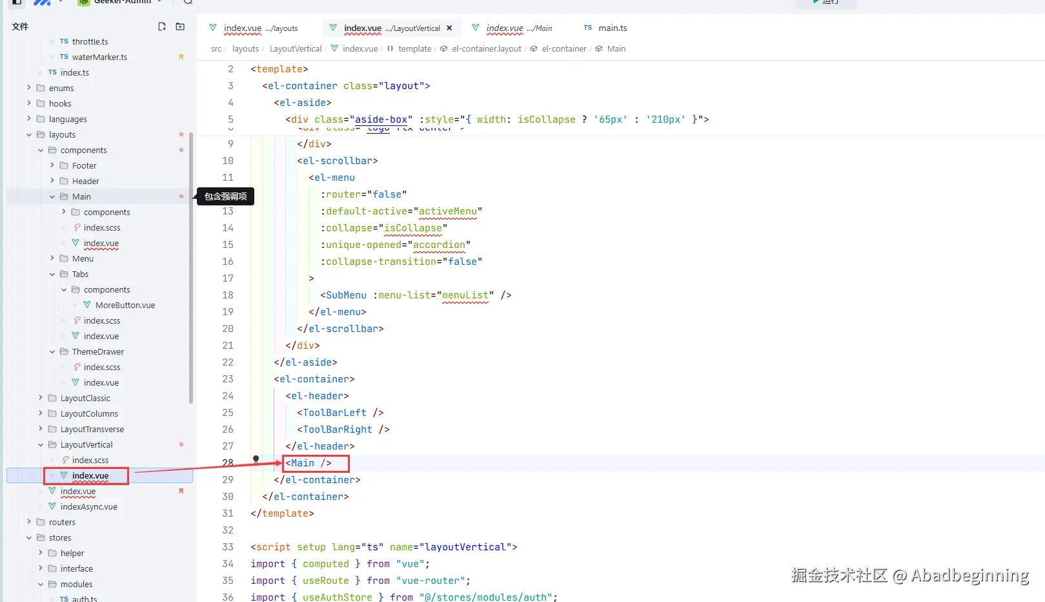The image size is (1045, 602).
Task: Click the 'aside-box' class name on line 5
Action: point(381,119)
